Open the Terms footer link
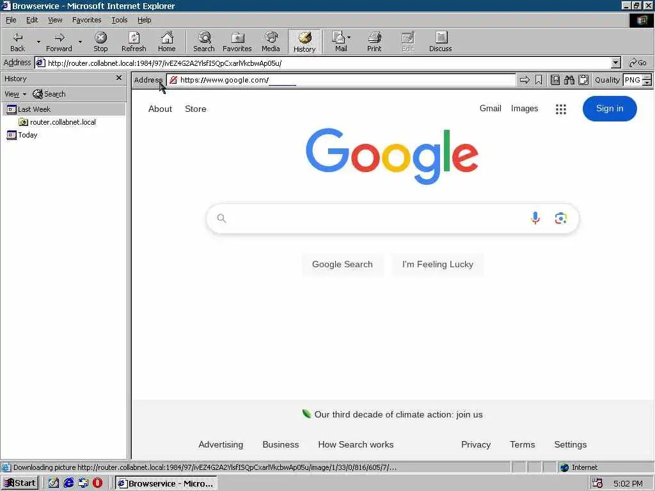655x491 pixels. 522,445
